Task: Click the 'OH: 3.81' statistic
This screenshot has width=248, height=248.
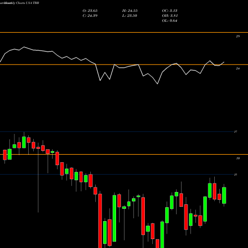Action: tap(170, 16)
